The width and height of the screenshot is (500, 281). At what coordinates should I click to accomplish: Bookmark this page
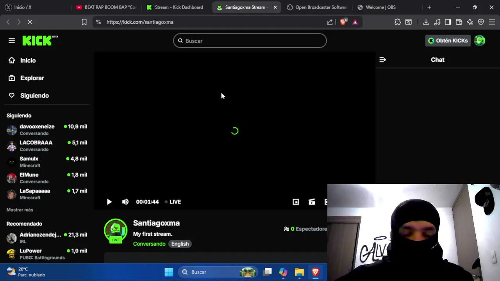[84, 22]
